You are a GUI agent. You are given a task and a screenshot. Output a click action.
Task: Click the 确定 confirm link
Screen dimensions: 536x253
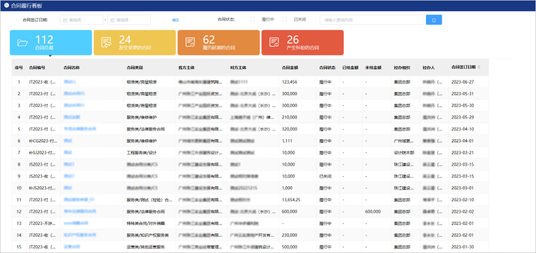[x=175, y=20]
